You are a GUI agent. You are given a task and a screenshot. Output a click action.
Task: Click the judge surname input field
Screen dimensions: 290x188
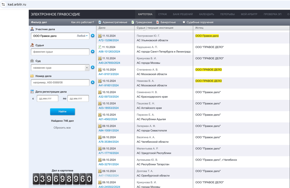tap(60, 52)
